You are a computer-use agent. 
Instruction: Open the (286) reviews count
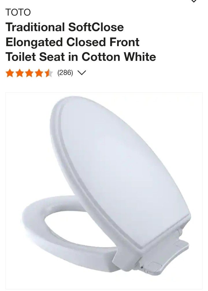[65, 73]
